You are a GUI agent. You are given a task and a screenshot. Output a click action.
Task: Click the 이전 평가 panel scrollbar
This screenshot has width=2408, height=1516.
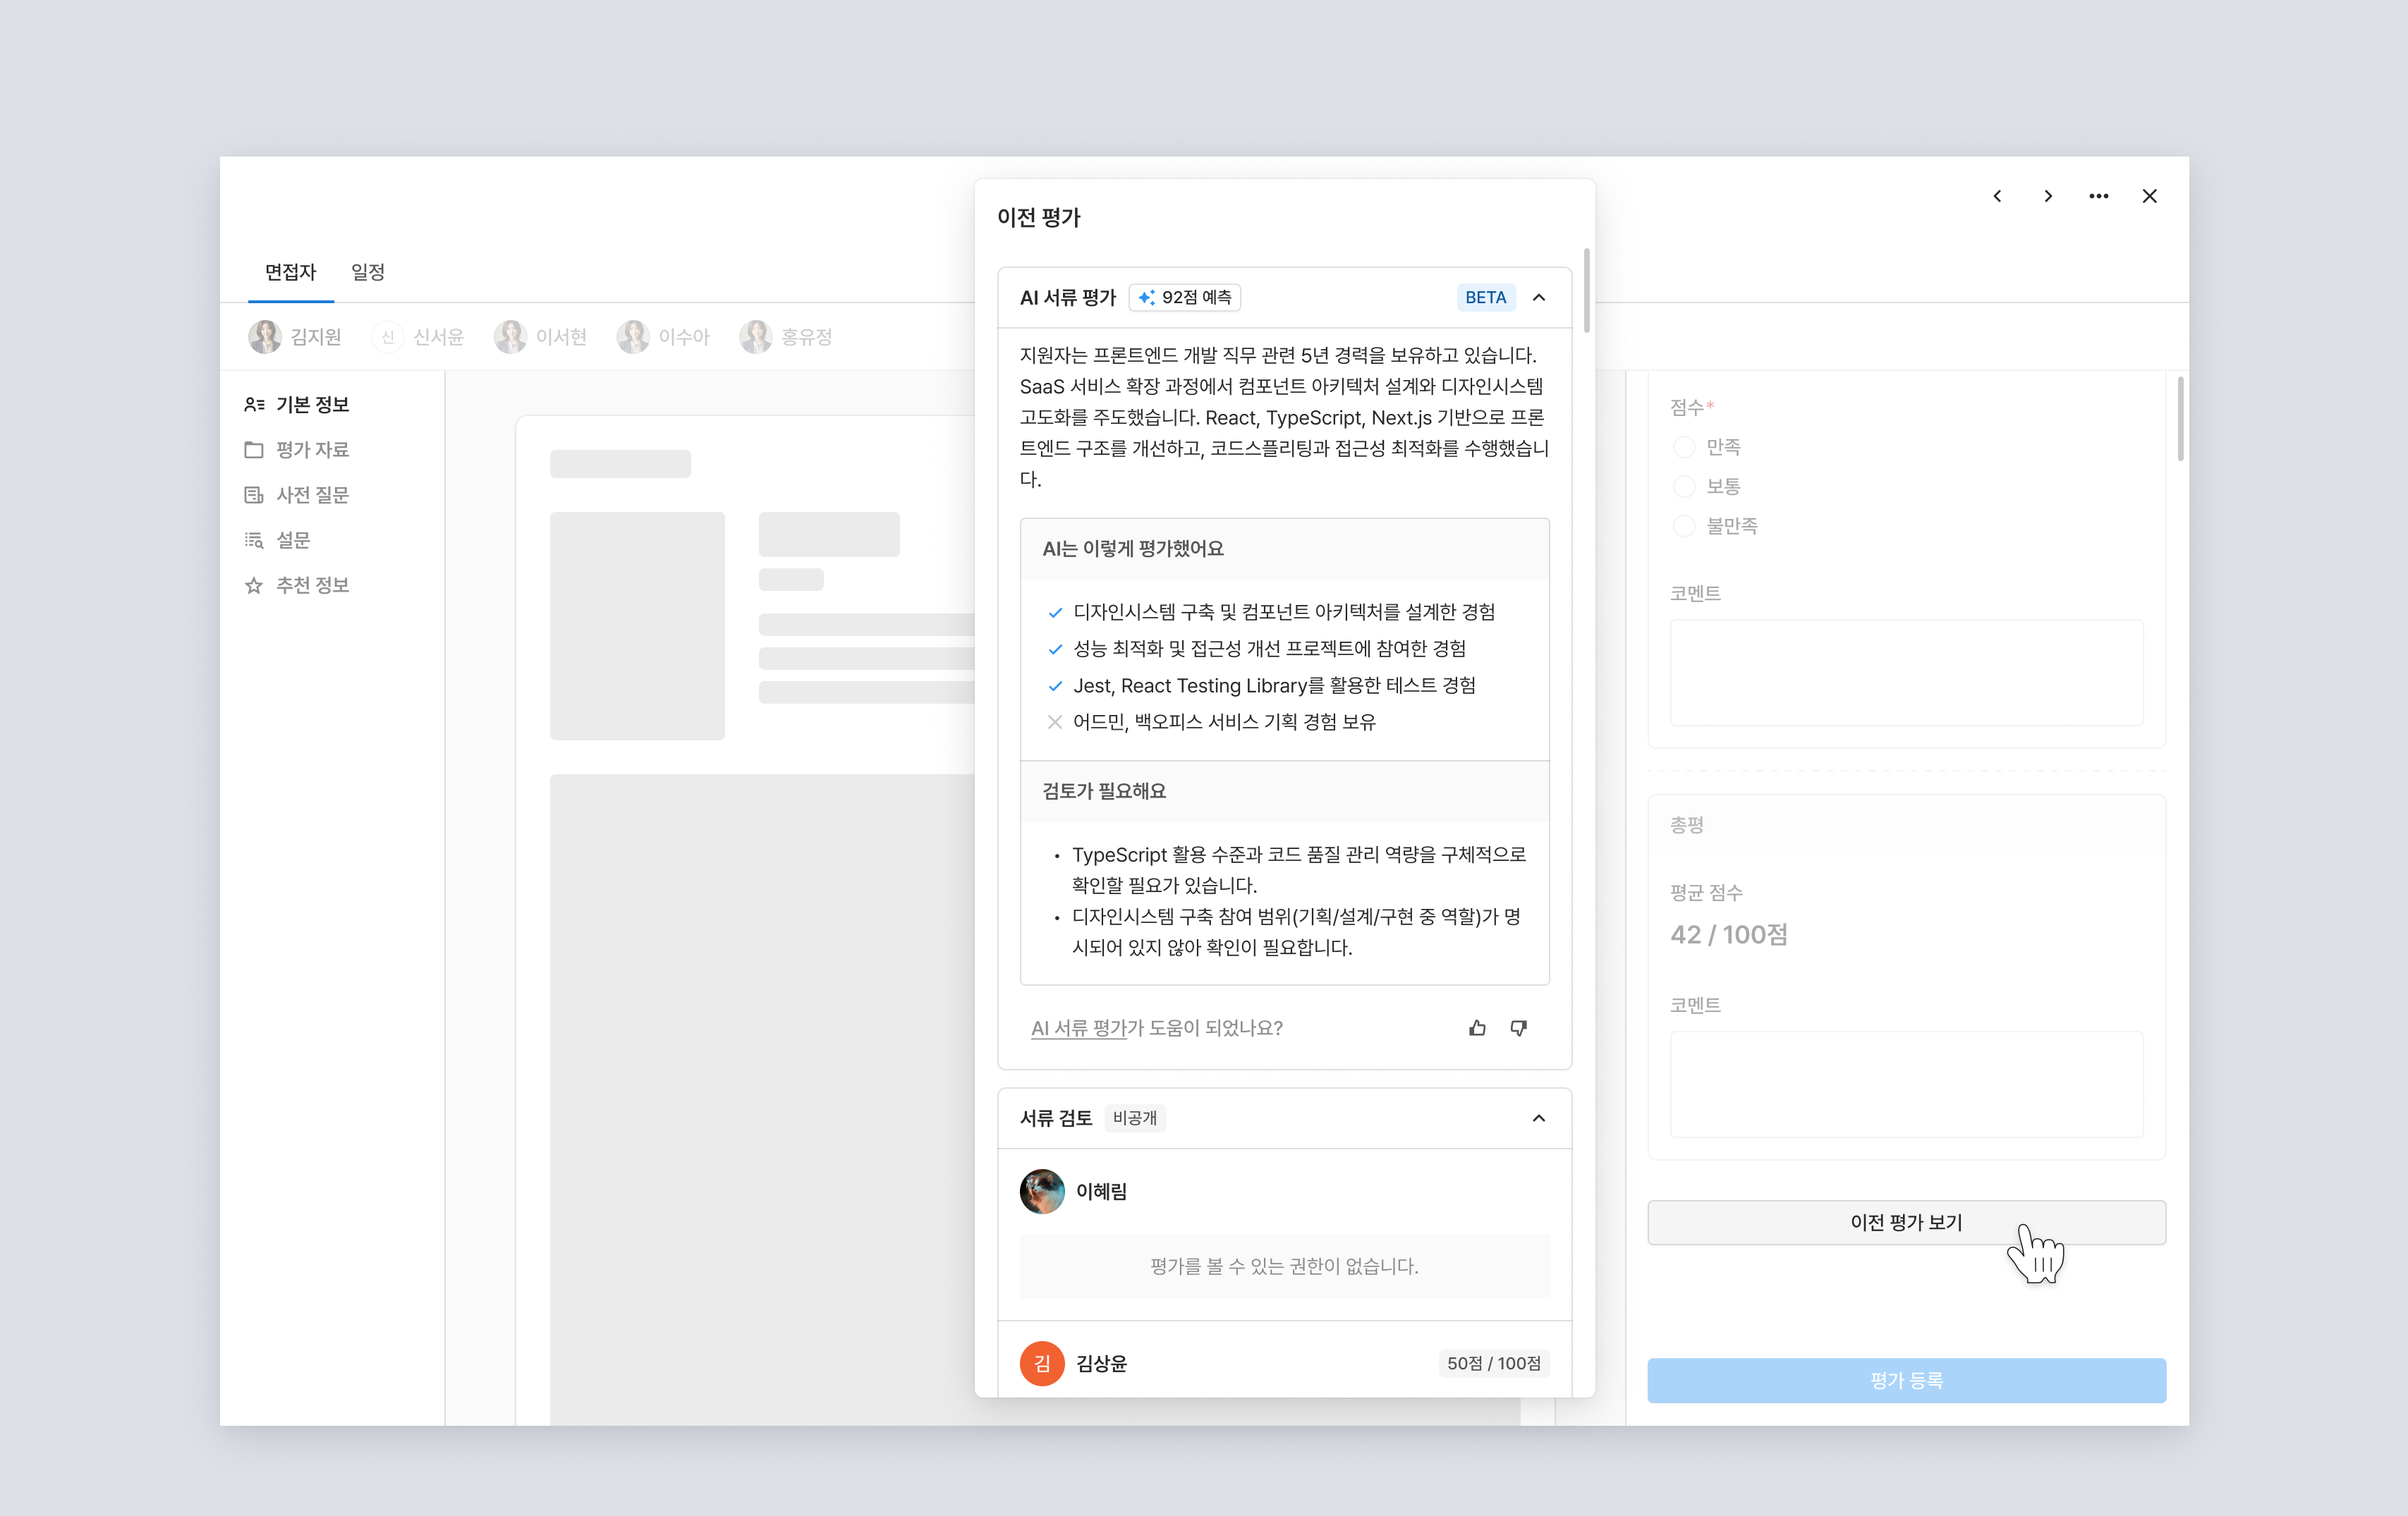1586,290
